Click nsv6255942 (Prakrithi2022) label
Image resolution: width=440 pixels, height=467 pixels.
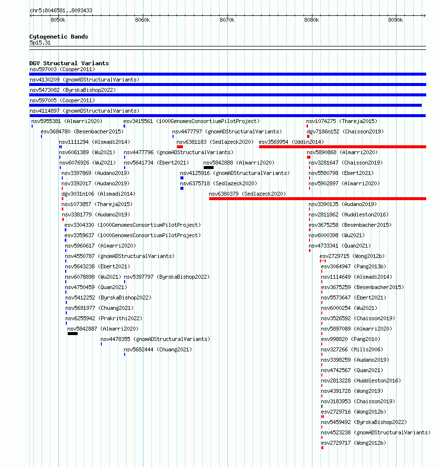(x=104, y=319)
